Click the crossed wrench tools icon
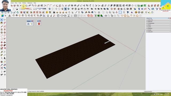 point(50,12)
